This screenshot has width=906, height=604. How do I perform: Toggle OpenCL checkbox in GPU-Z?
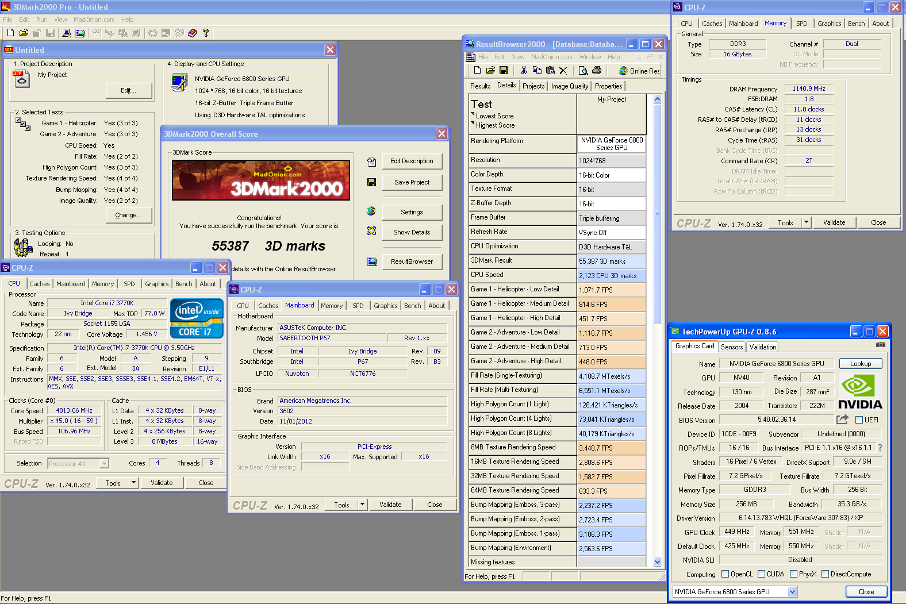[725, 574]
